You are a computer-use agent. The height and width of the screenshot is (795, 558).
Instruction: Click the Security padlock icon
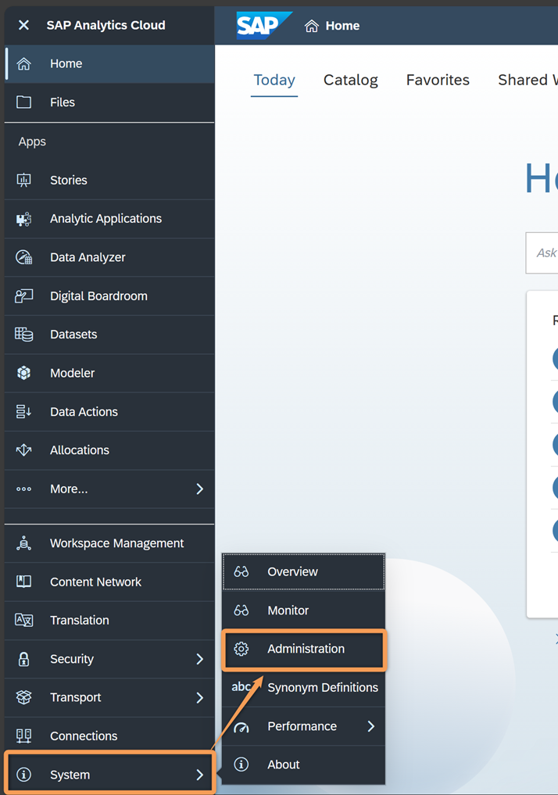pos(23,659)
